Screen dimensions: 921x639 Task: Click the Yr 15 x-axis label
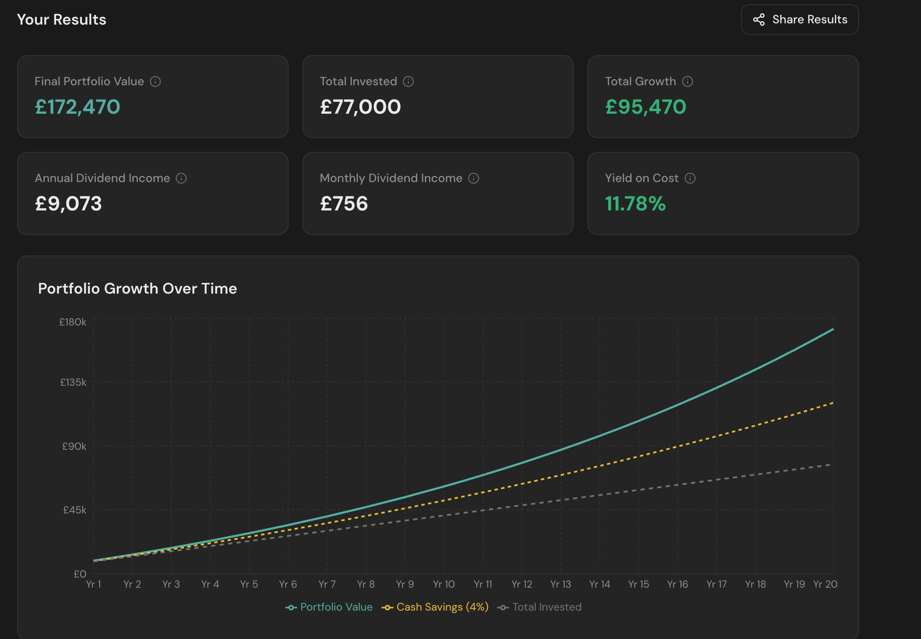[x=639, y=584]
